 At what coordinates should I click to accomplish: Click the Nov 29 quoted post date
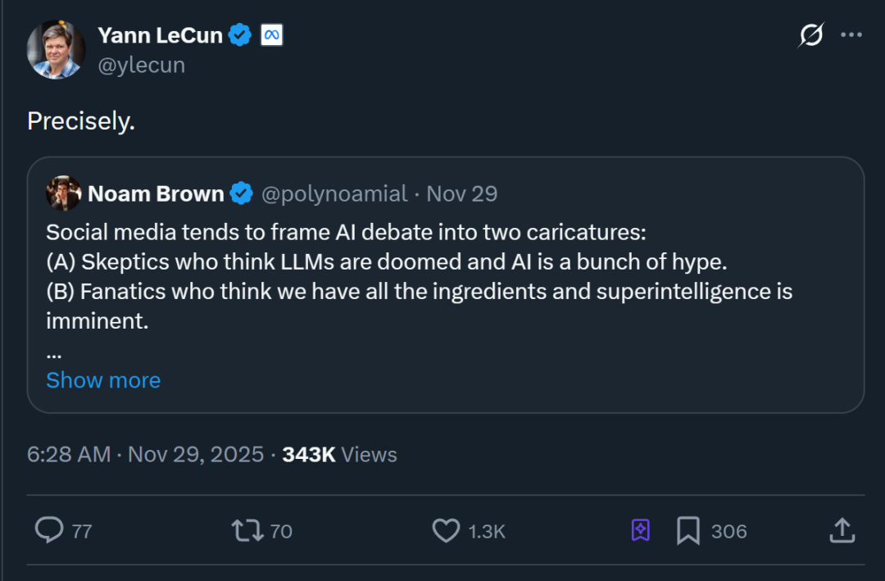click(x=462, y=193)
